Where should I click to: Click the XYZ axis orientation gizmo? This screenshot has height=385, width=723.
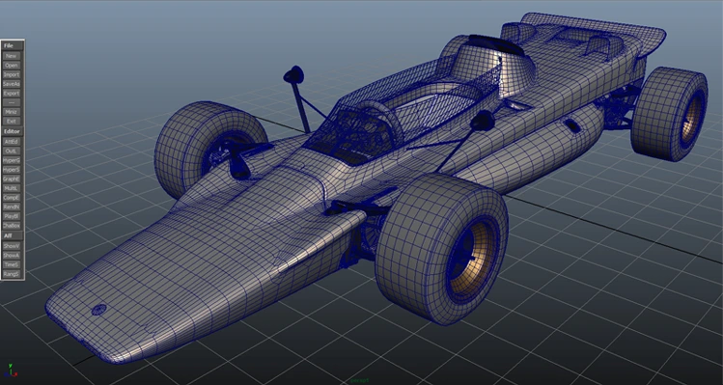[11, 371]
